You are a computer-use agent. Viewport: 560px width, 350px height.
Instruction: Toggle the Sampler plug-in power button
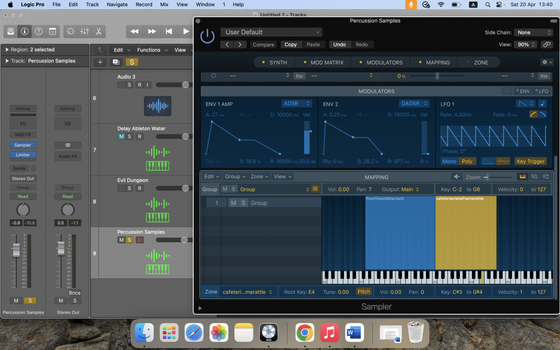pos(207,37)
